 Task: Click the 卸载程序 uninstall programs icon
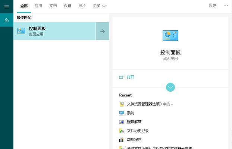coord(121,140)
